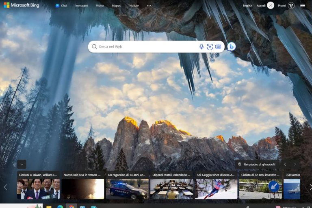Click the magnifying glass search icon
The image size is (312, 208).
94,47
